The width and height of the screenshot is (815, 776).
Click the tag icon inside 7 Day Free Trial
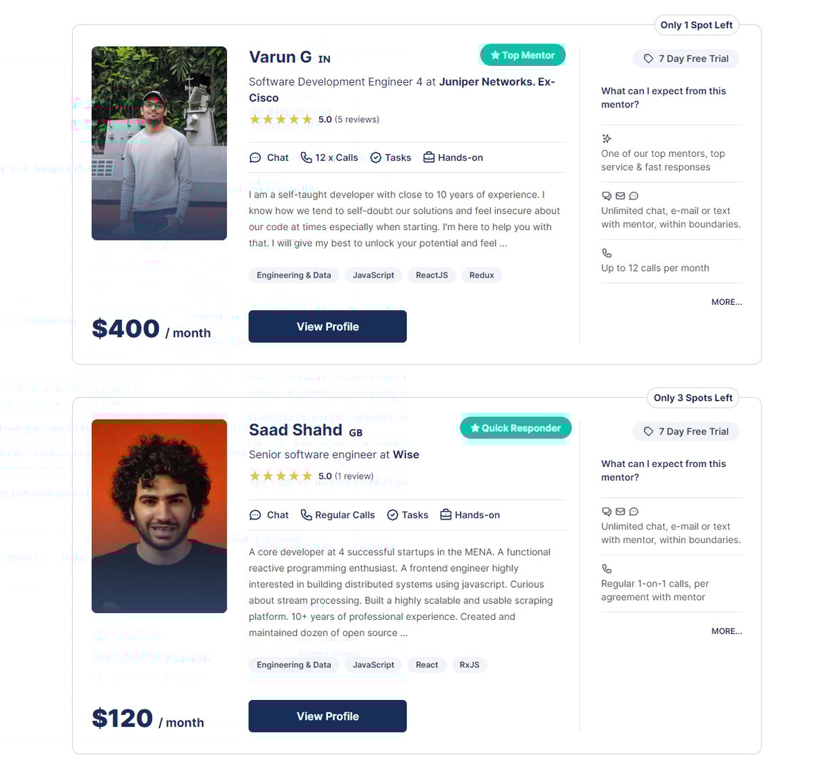coord(649,58)
